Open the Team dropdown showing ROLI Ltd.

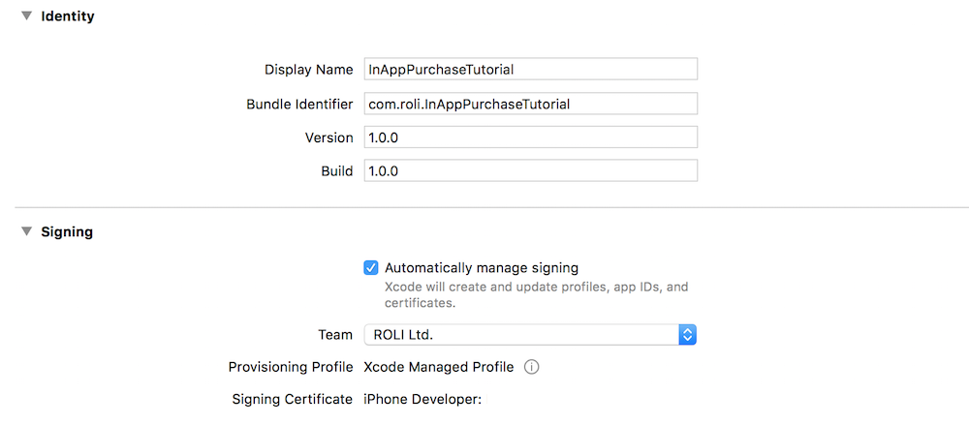tap(530, 334)
